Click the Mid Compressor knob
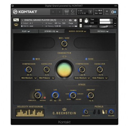129x129 pixels. (x=29, y=69)
